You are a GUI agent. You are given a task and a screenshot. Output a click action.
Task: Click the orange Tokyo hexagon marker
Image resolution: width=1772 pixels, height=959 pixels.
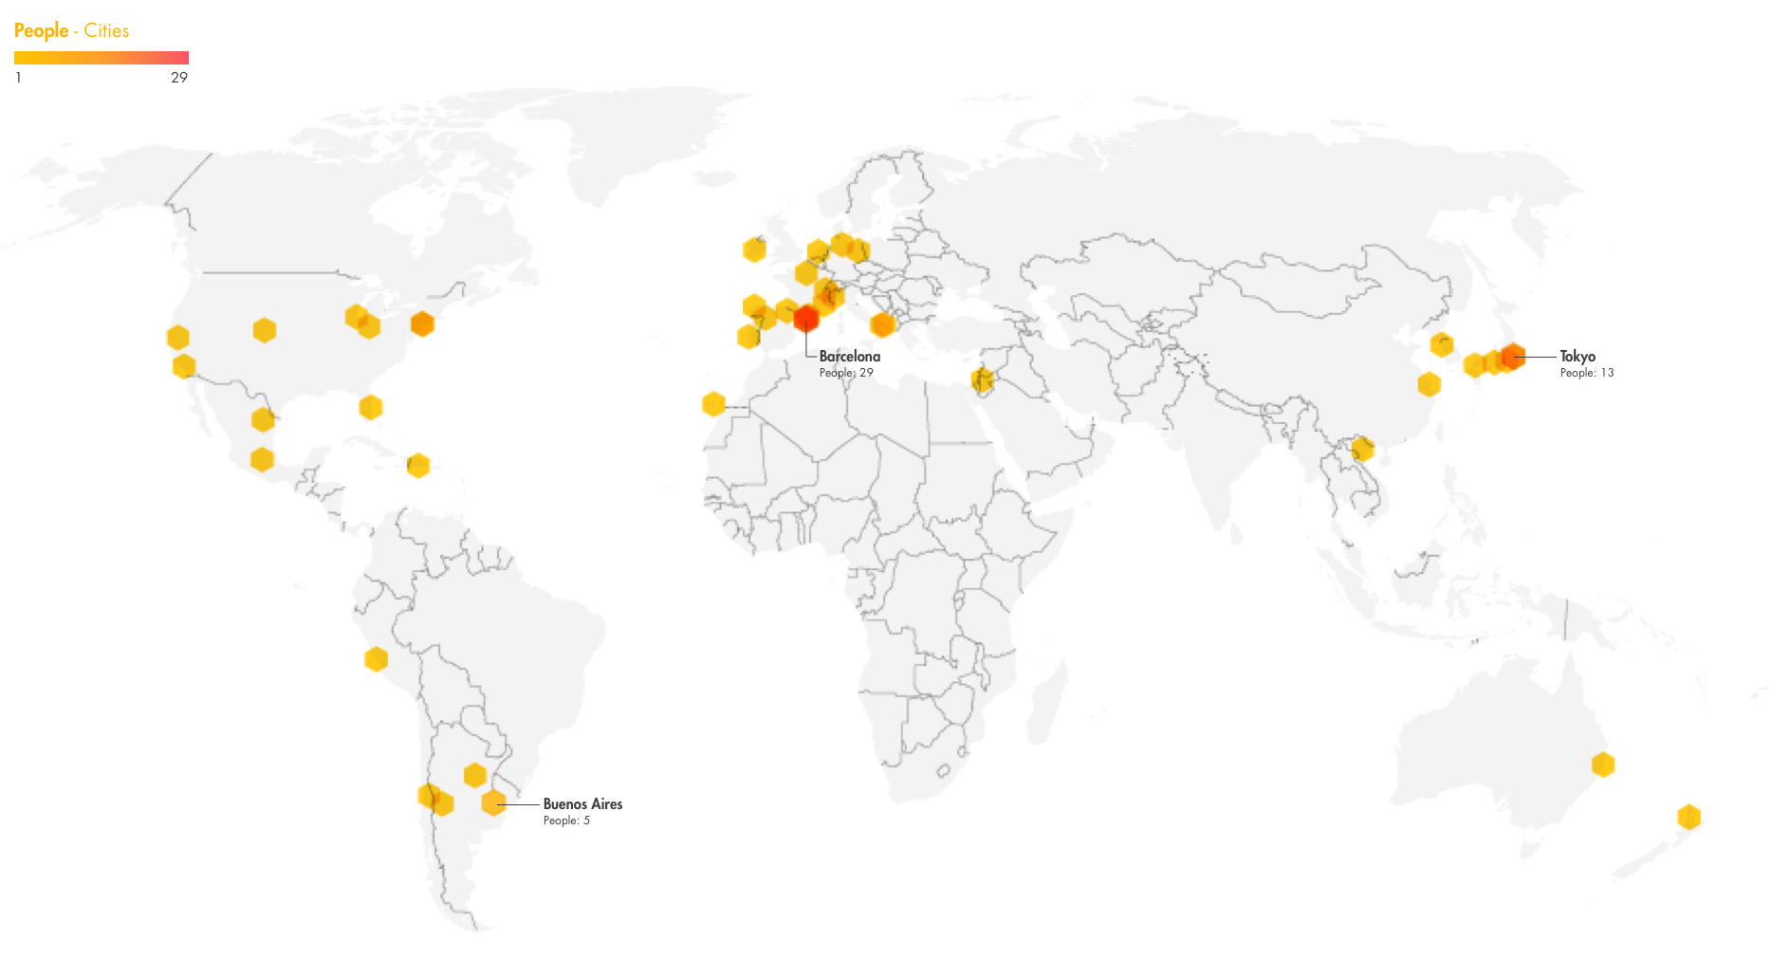pyautogui.click(x=1513, y=357)
